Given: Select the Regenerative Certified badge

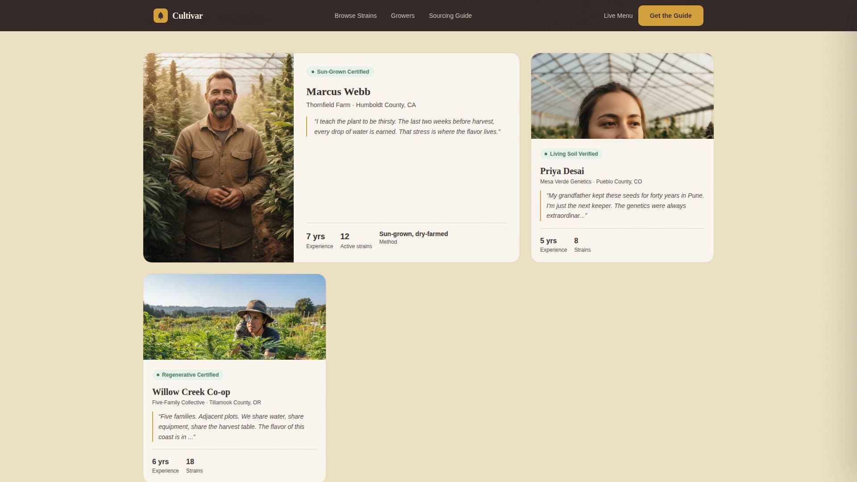Looking at the screenshot, I should point(187,375).
